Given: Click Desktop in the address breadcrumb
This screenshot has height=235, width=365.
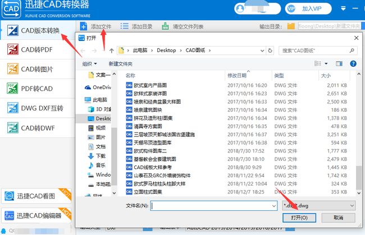Looking at the screenshot, I should coord(166,50).
